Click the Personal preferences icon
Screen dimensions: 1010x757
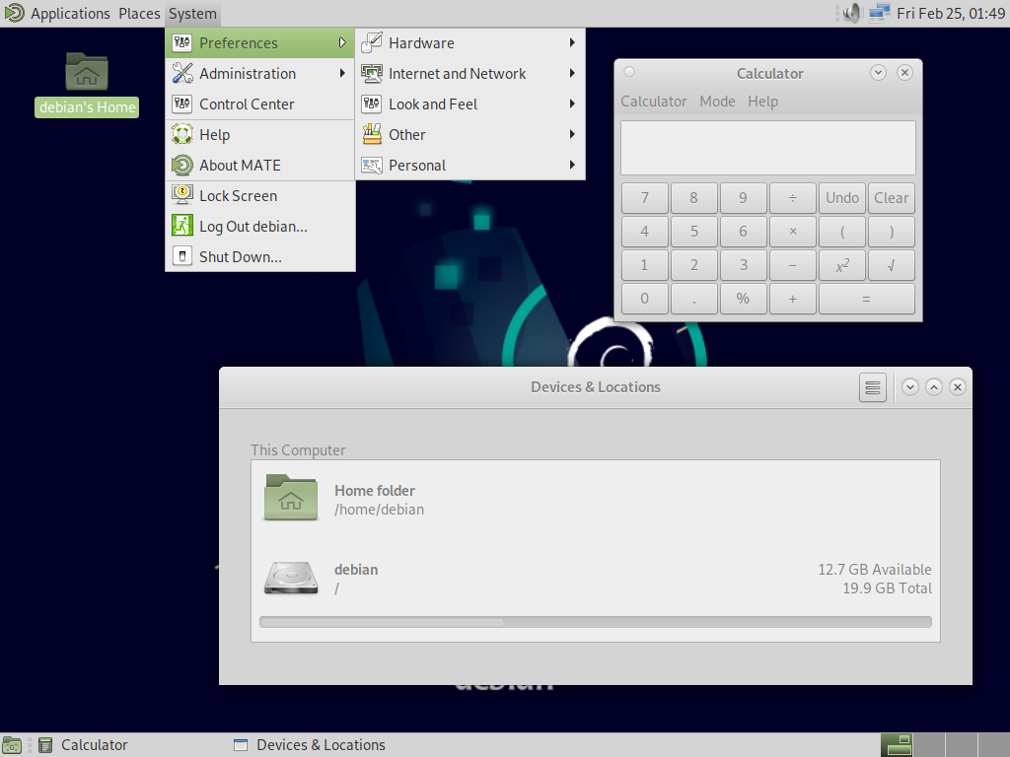(373, 165)
